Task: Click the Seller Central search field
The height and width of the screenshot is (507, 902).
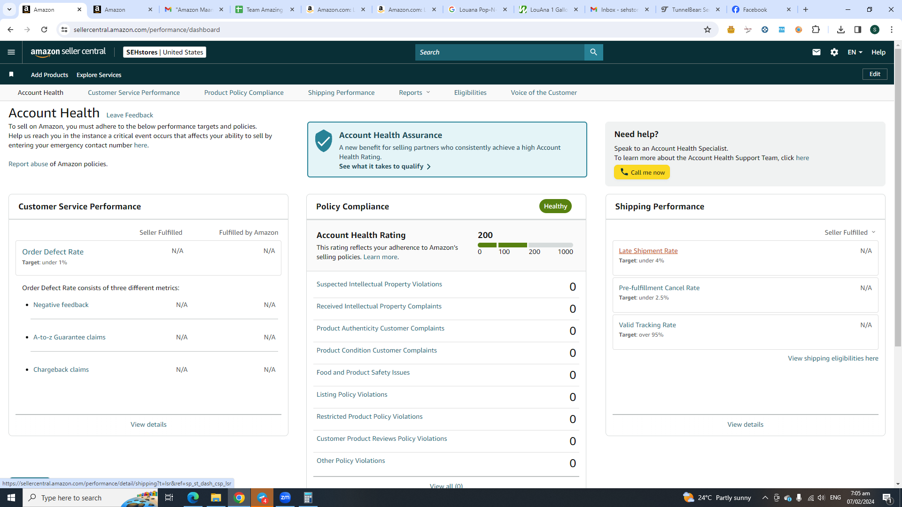Action: (x=499, y=52)
